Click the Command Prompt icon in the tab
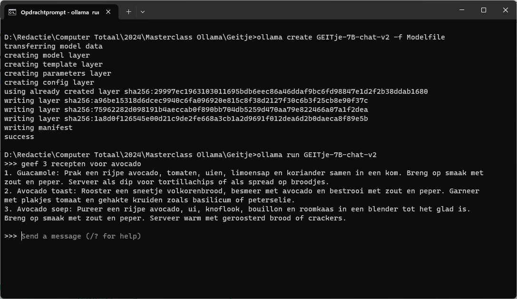 [12, 12]
